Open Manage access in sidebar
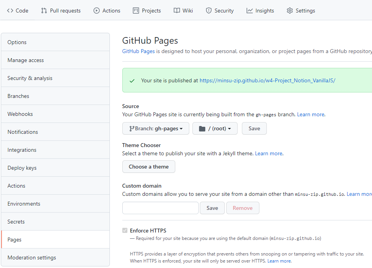Image resolution: width=372 pixels, height=268 pixels. click(55, 60)
